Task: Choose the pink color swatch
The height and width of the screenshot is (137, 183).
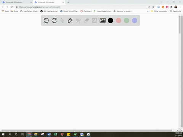Action: pyautogui.click(x=119, y=21)
